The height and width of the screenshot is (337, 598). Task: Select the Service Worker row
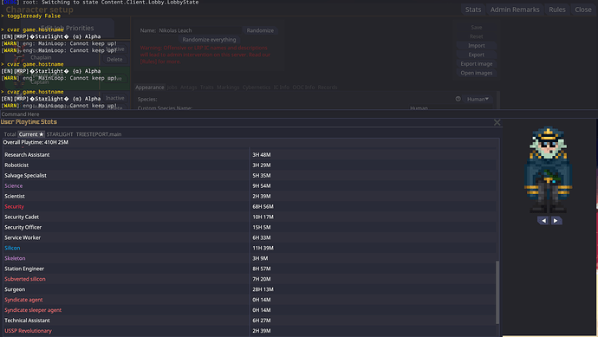(x=250, y=237)
